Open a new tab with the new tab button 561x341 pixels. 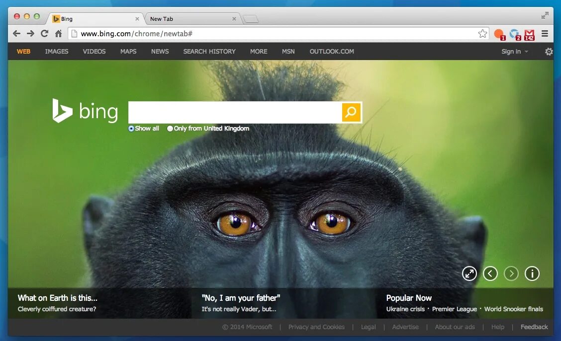pos(251,19)
